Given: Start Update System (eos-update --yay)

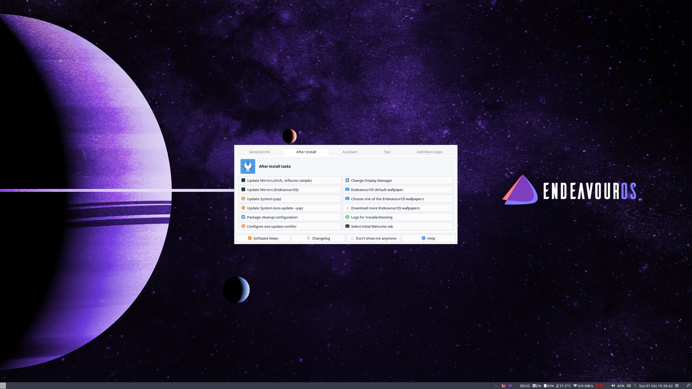Looking at the screenshot, I should click(290, 208).
